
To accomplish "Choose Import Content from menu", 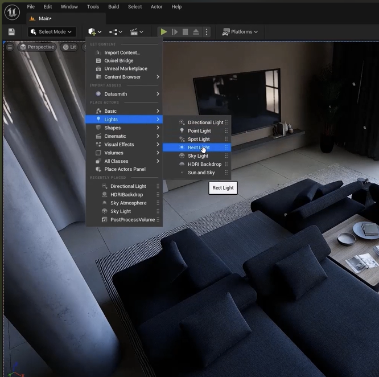I will click(124, 52).
